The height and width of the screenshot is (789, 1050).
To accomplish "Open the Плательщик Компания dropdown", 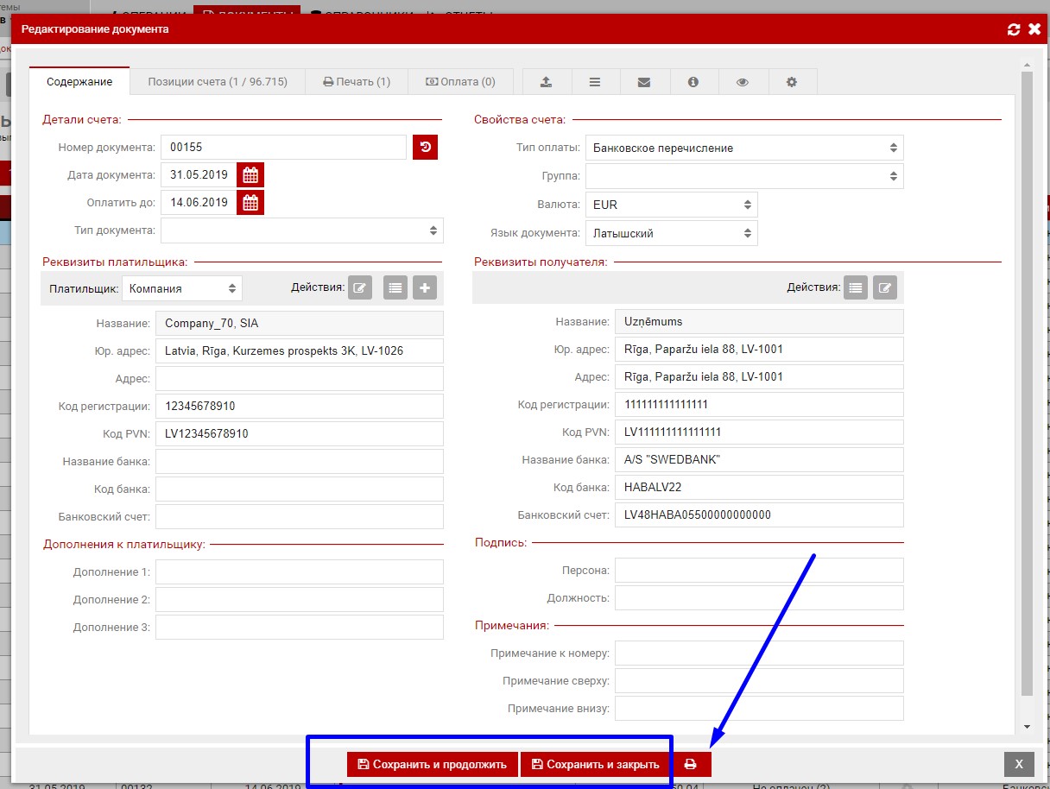I will click(181, 288).
